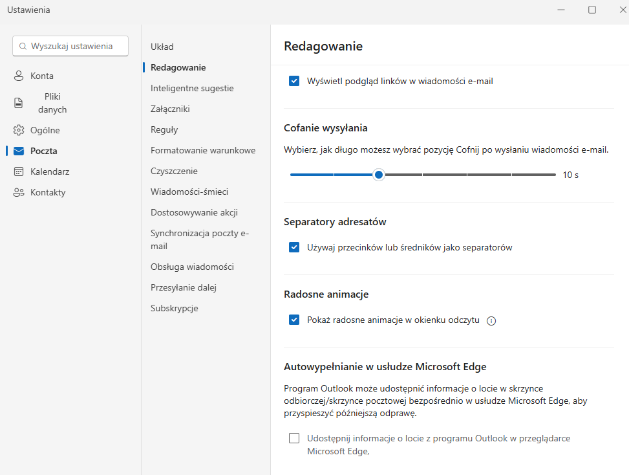
Task: Close the Ustawienia window
Action: 623,10
